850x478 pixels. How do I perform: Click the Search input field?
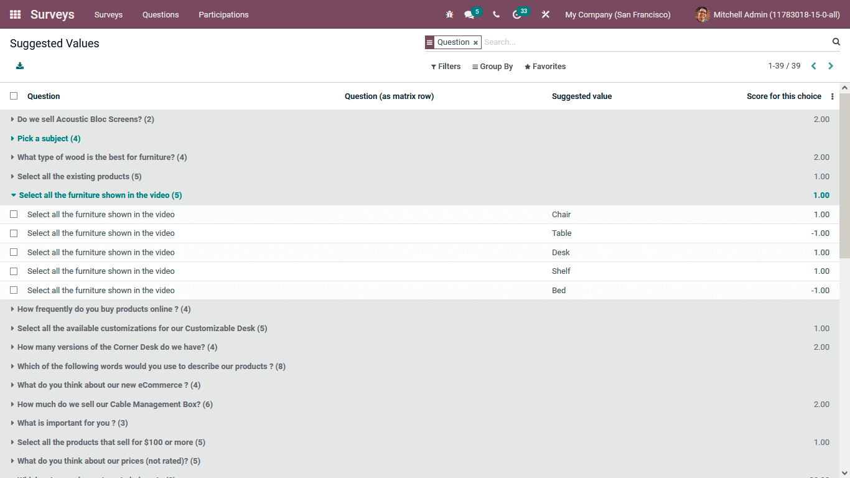coord(655,42)
